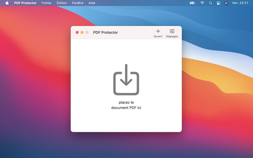
Task: Open the Réglages settings sliders icon
Action: click(172, 31)
